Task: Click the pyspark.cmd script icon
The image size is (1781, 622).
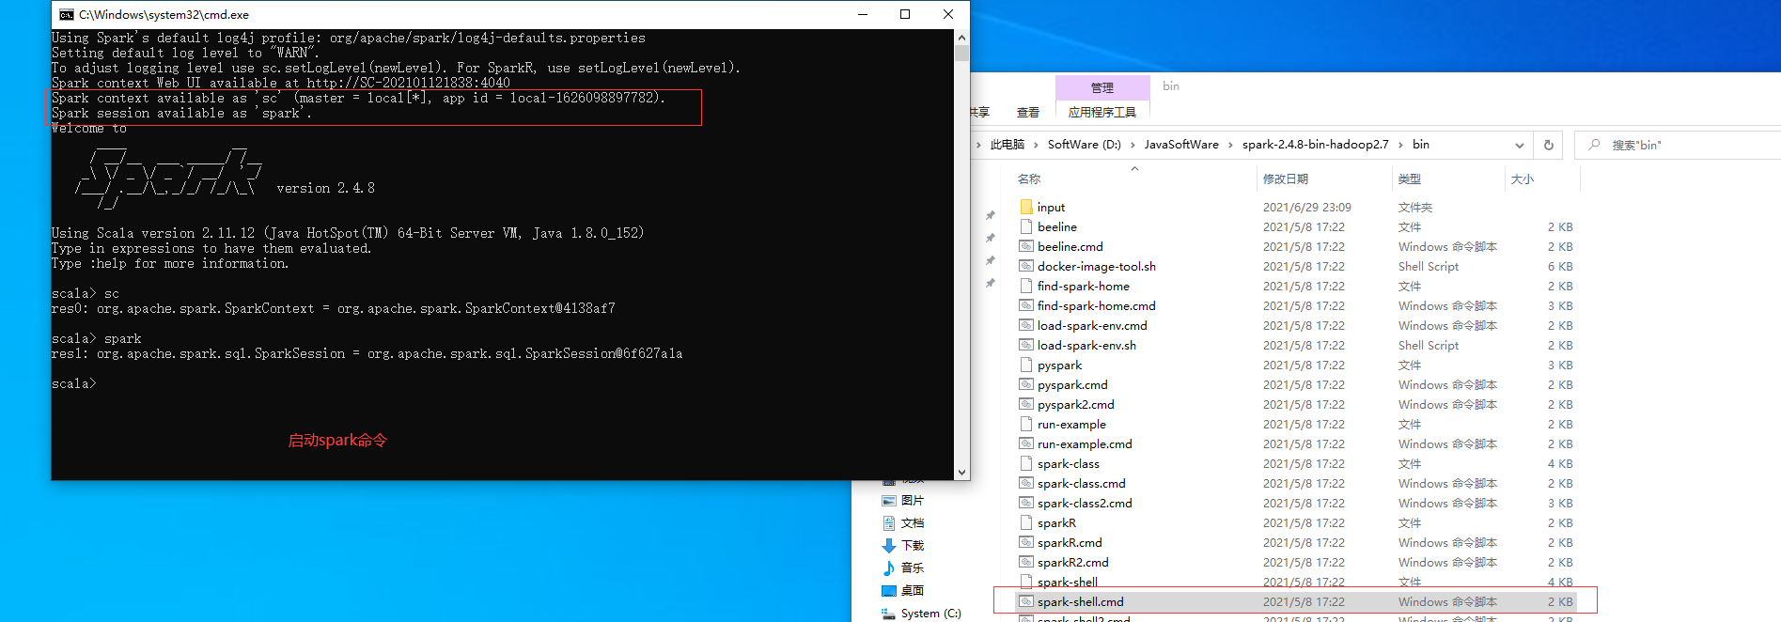Action: (1026, 384)
